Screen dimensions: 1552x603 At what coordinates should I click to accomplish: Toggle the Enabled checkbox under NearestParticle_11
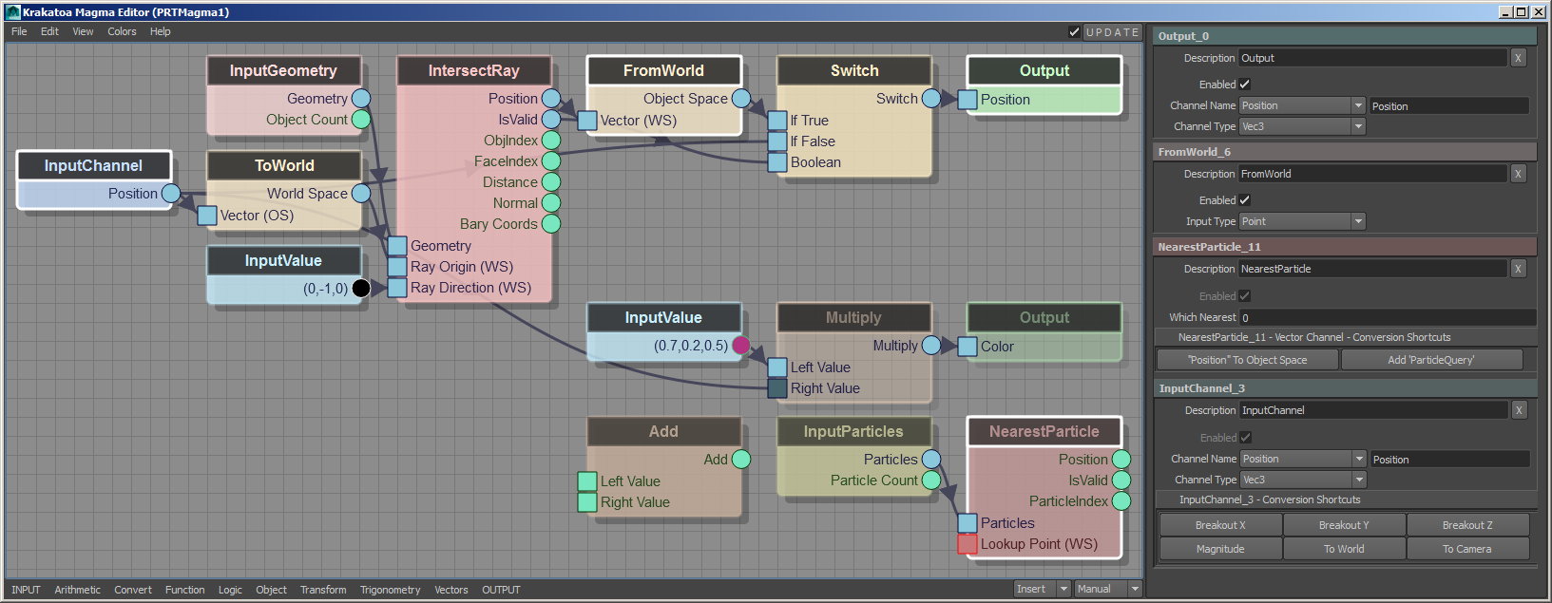tap(1245, 296)
